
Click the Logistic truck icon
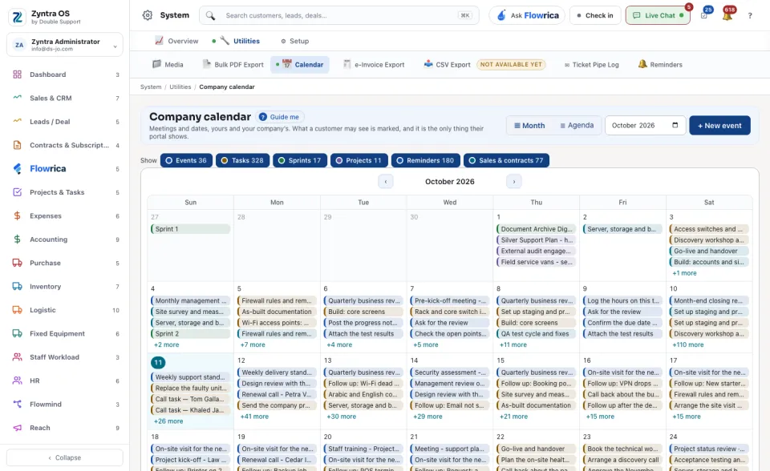17,310
